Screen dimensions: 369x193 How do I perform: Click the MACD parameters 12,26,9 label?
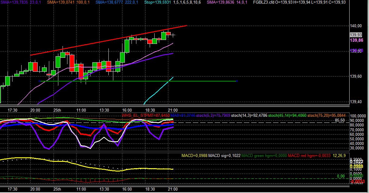[x=339, y=155]
